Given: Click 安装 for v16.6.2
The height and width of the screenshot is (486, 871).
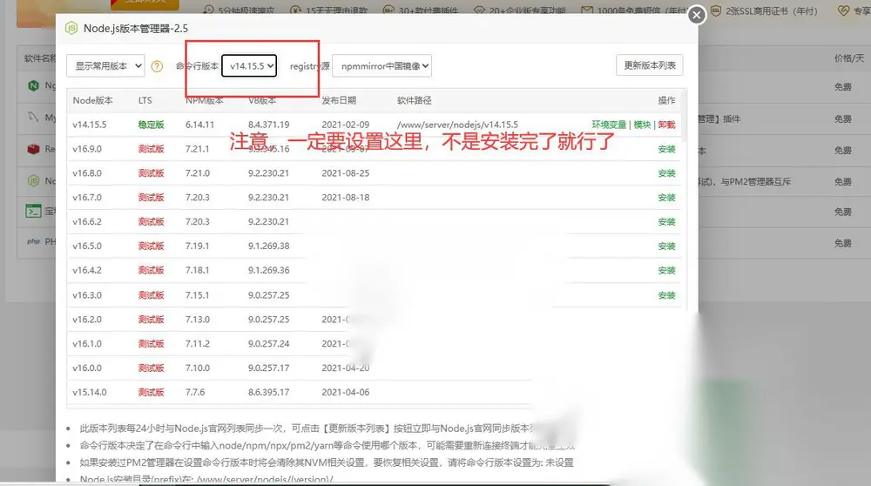Looking at the screenshot, I should (666, 221).
